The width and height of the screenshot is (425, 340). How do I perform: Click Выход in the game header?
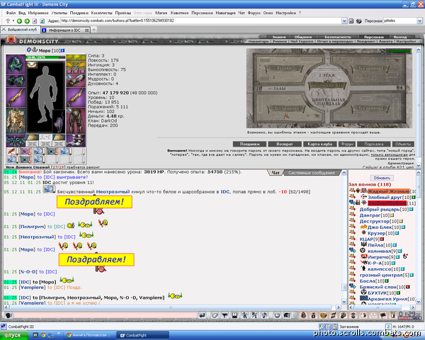(400, 37)
